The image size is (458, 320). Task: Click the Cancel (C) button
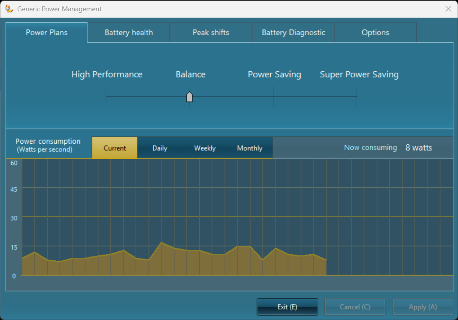[355, 307]
